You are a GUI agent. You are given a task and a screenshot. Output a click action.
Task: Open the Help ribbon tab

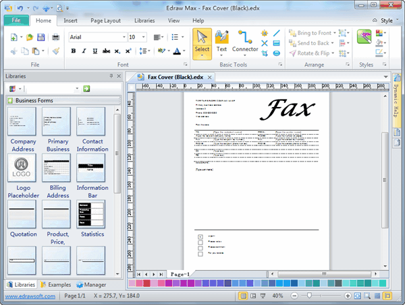tap(198, 21)
